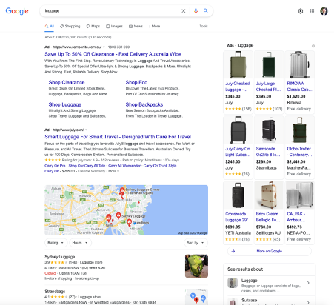Open Shop Our Carry All Tote link
The height and width of the screenshot is (305, 334).
pyautogui.click(x=87, y=166)
